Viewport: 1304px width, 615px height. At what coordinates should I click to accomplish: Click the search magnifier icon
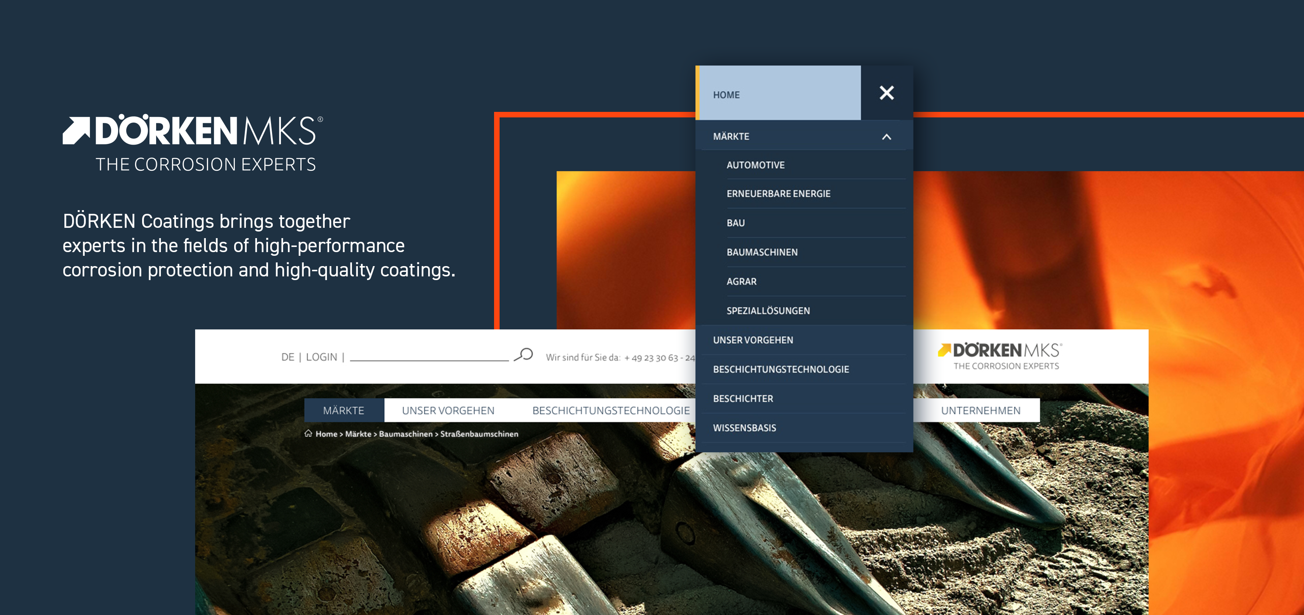(x=524, y=355)
